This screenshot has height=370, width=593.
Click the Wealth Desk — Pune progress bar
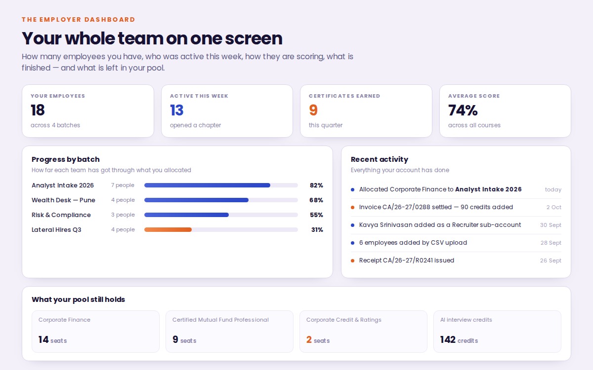pyautogui.click(x=221, y=200)
